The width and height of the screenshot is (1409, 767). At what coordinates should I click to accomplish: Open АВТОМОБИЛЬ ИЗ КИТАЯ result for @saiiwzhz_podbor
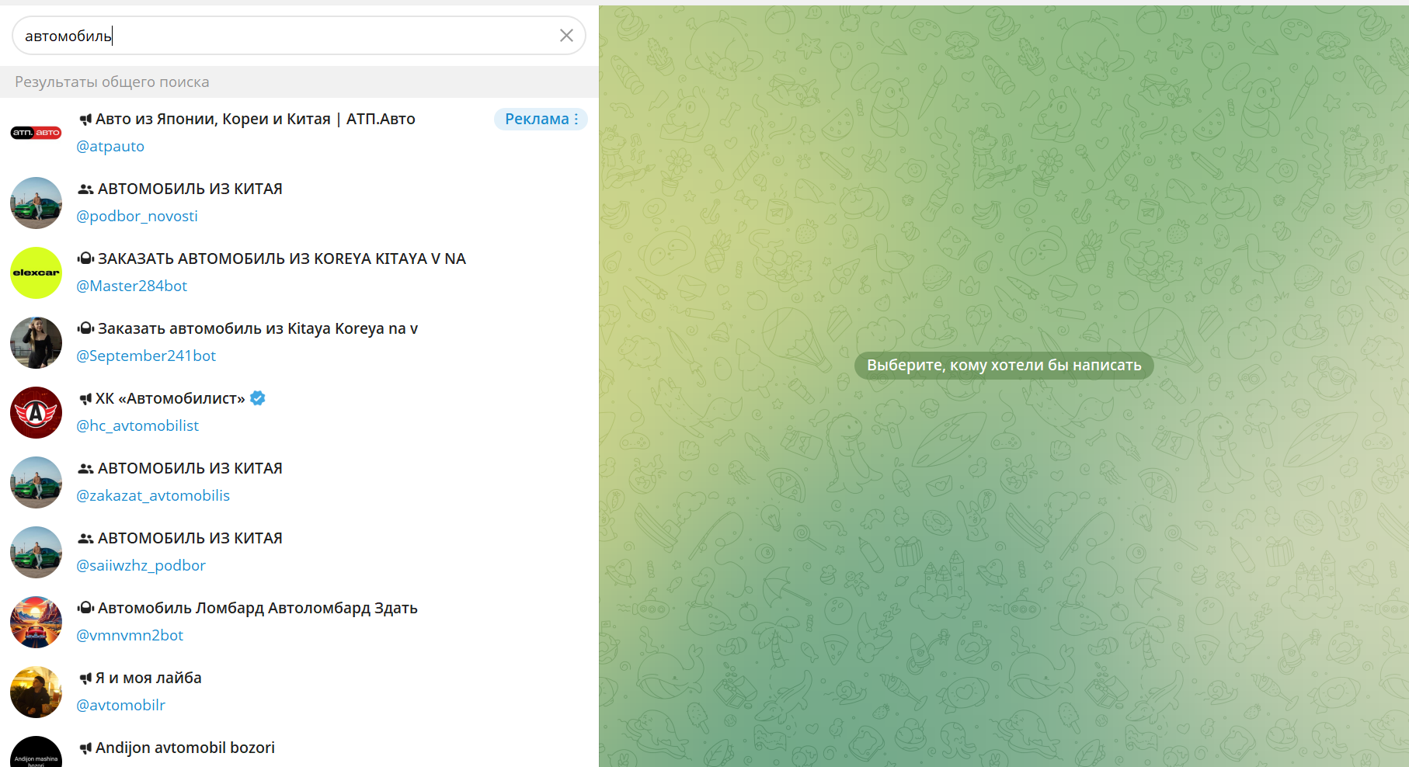pos(299,552)
